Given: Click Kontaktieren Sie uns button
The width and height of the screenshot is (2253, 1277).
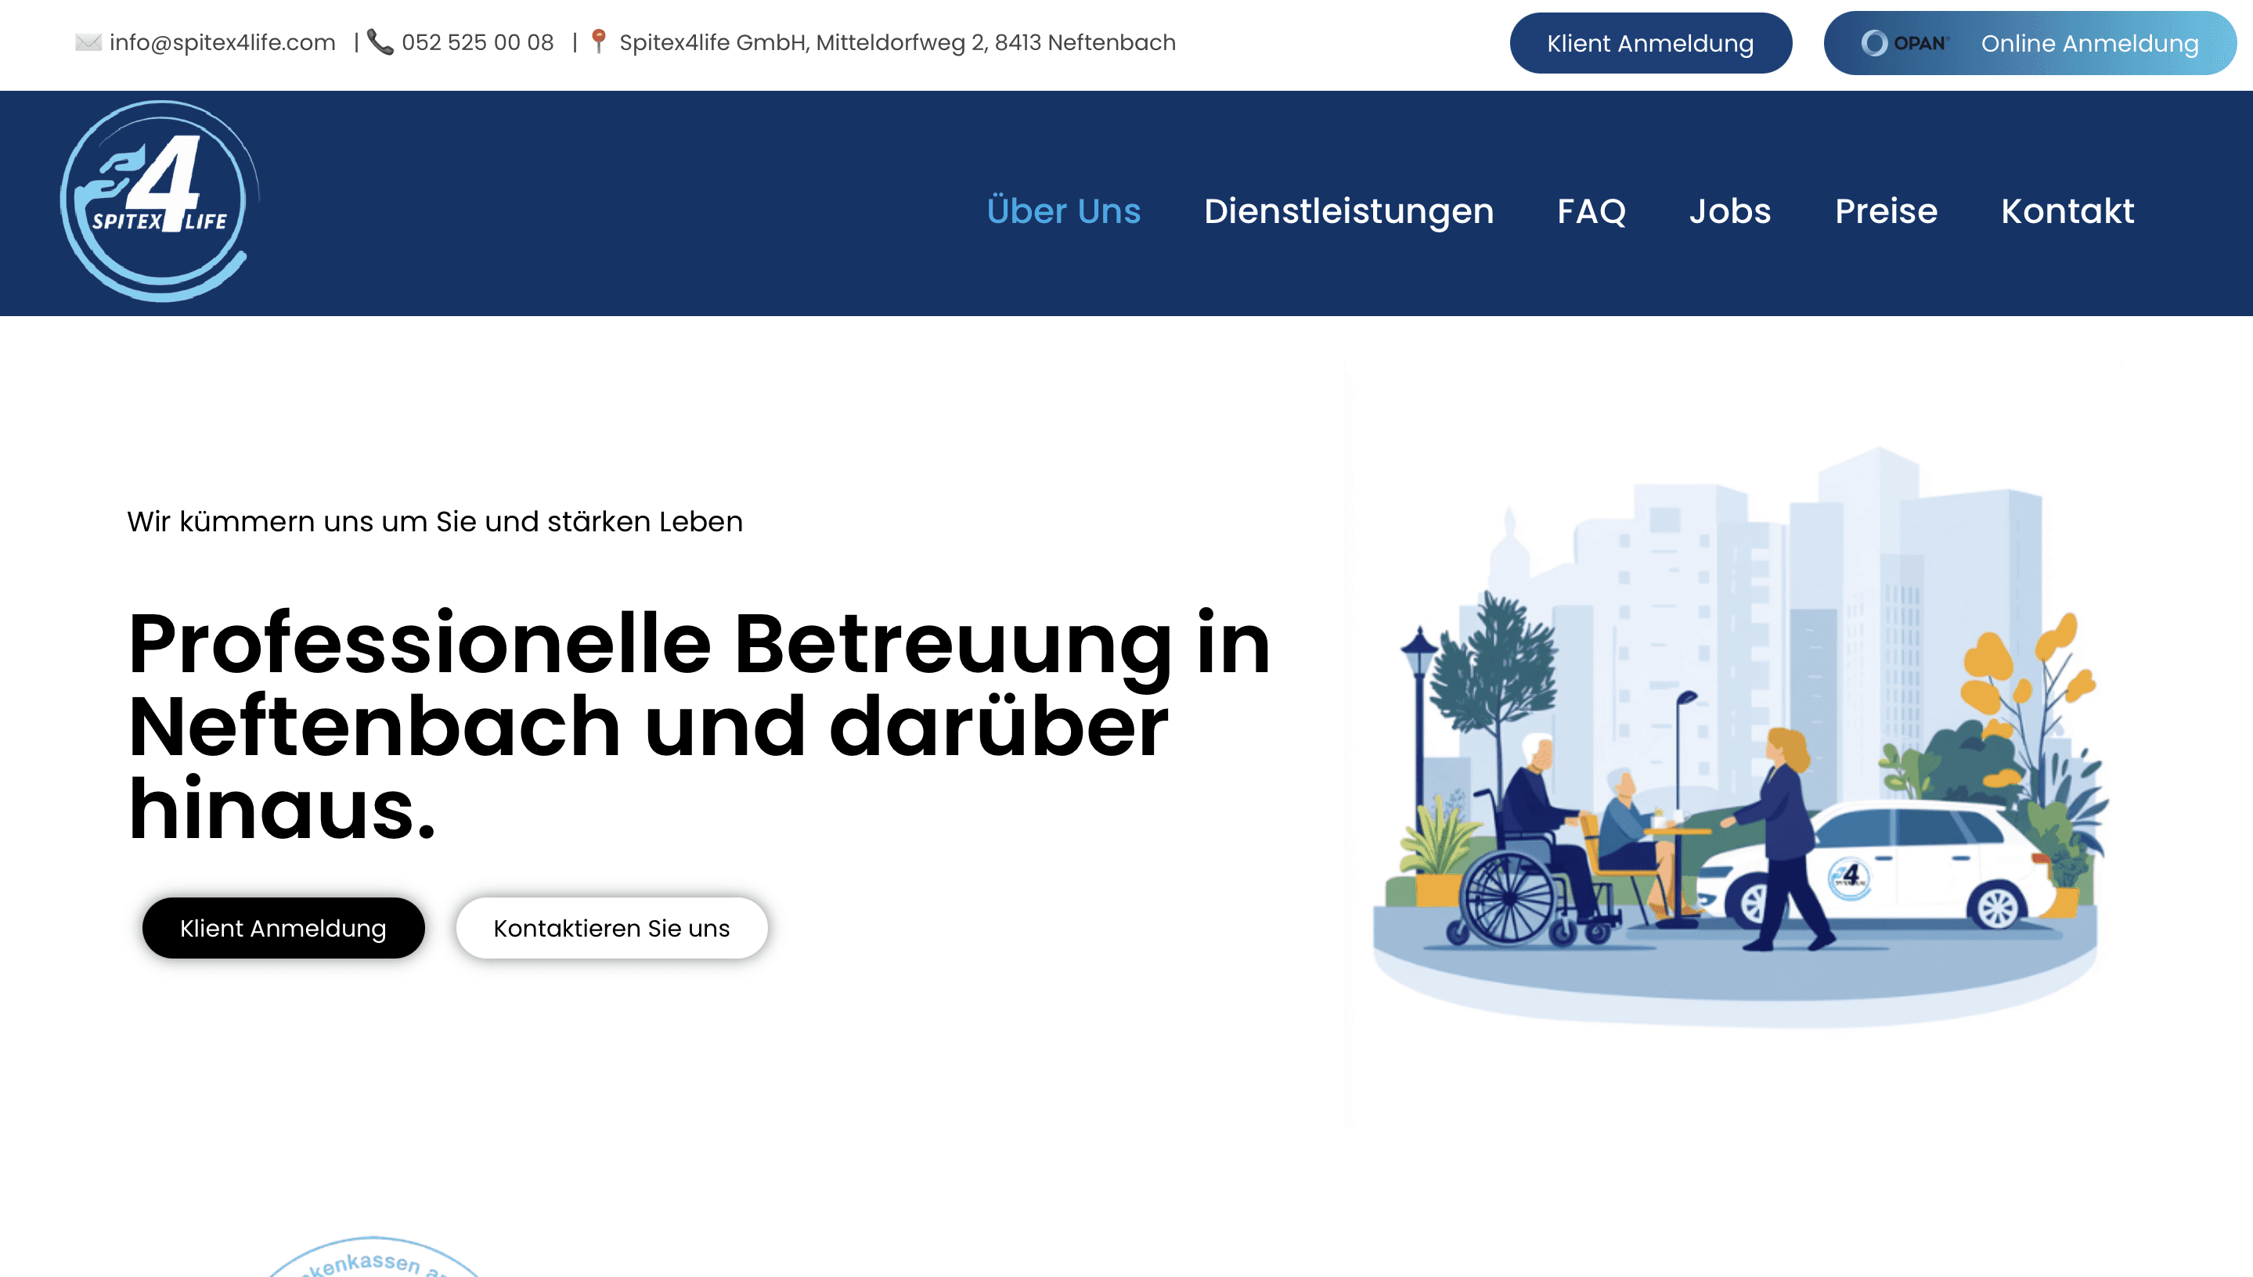Looking at the screenshot, I should coord(611,928).
